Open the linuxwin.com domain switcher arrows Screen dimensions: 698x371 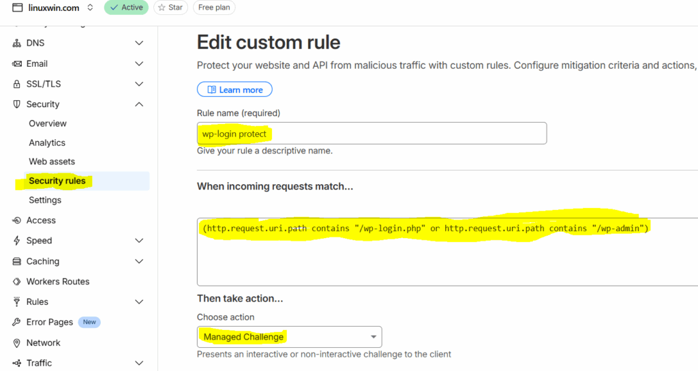point(90,8)
